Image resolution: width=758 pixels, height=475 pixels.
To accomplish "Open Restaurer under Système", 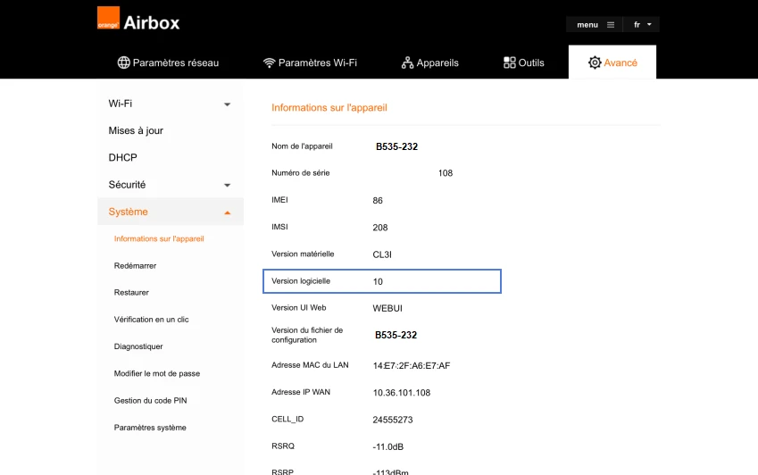I will point(131,292).
